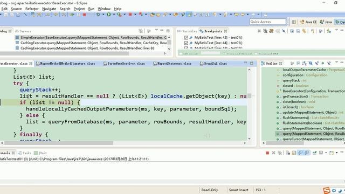Click the editor horizontal scrollbar thumb
Viewport: 345px width, 194px height.
[59, 143]
